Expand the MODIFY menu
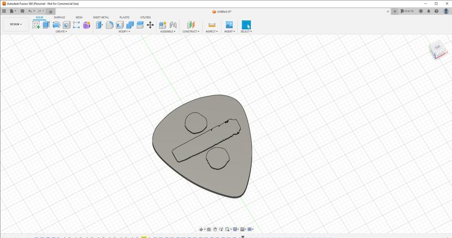Screen dimensions: 452x238 click(124, 32)
